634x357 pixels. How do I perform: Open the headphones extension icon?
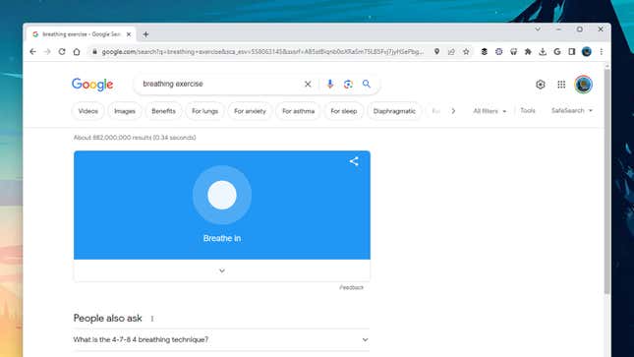click(x=513, y=52)
